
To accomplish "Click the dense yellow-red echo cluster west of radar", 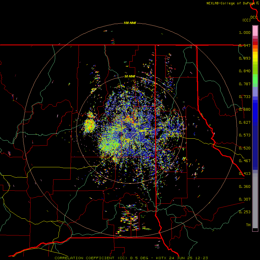I will tap(90, 125).
